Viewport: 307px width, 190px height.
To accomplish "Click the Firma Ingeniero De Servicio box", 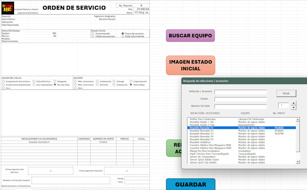I will [x=51, y=171].
